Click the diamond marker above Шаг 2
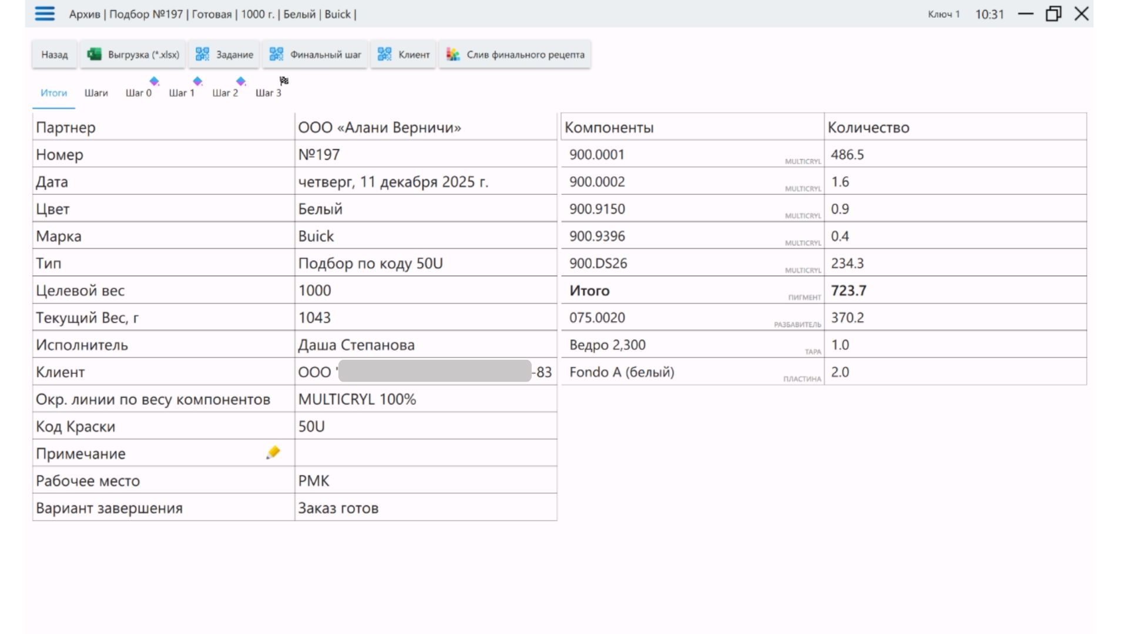Screen dimensions: 1128x634 pyautogui.click(x=240, y=81)
